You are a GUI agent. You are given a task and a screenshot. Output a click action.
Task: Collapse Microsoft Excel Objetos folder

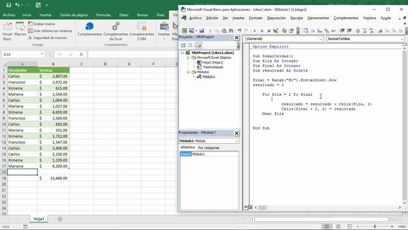188,57
